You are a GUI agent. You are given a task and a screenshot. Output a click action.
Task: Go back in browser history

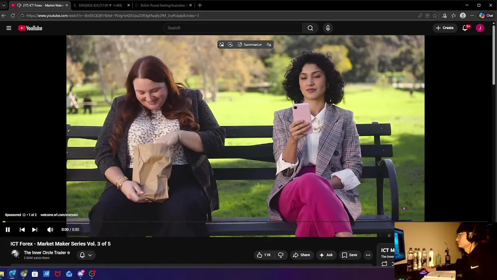(x=3, y=16)
